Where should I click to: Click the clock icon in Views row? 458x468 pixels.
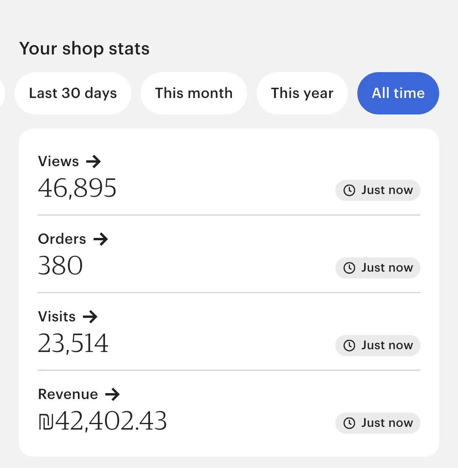point(349,190)
